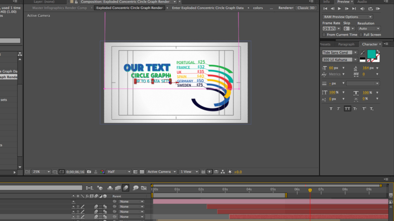The height and width of the screenshot is (221, 394).
Task: Play the preview in the Preview panel
Action: point(339,8)
